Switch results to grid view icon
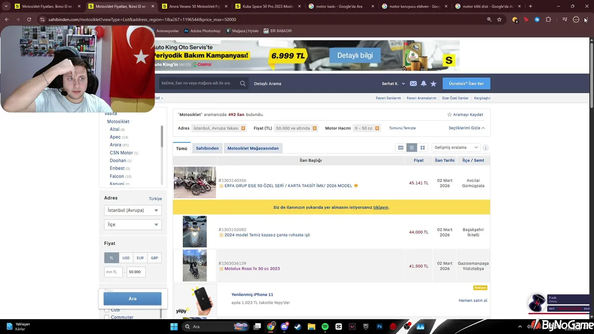The width and height of the screenshot is (594, 334). (422, 148)
